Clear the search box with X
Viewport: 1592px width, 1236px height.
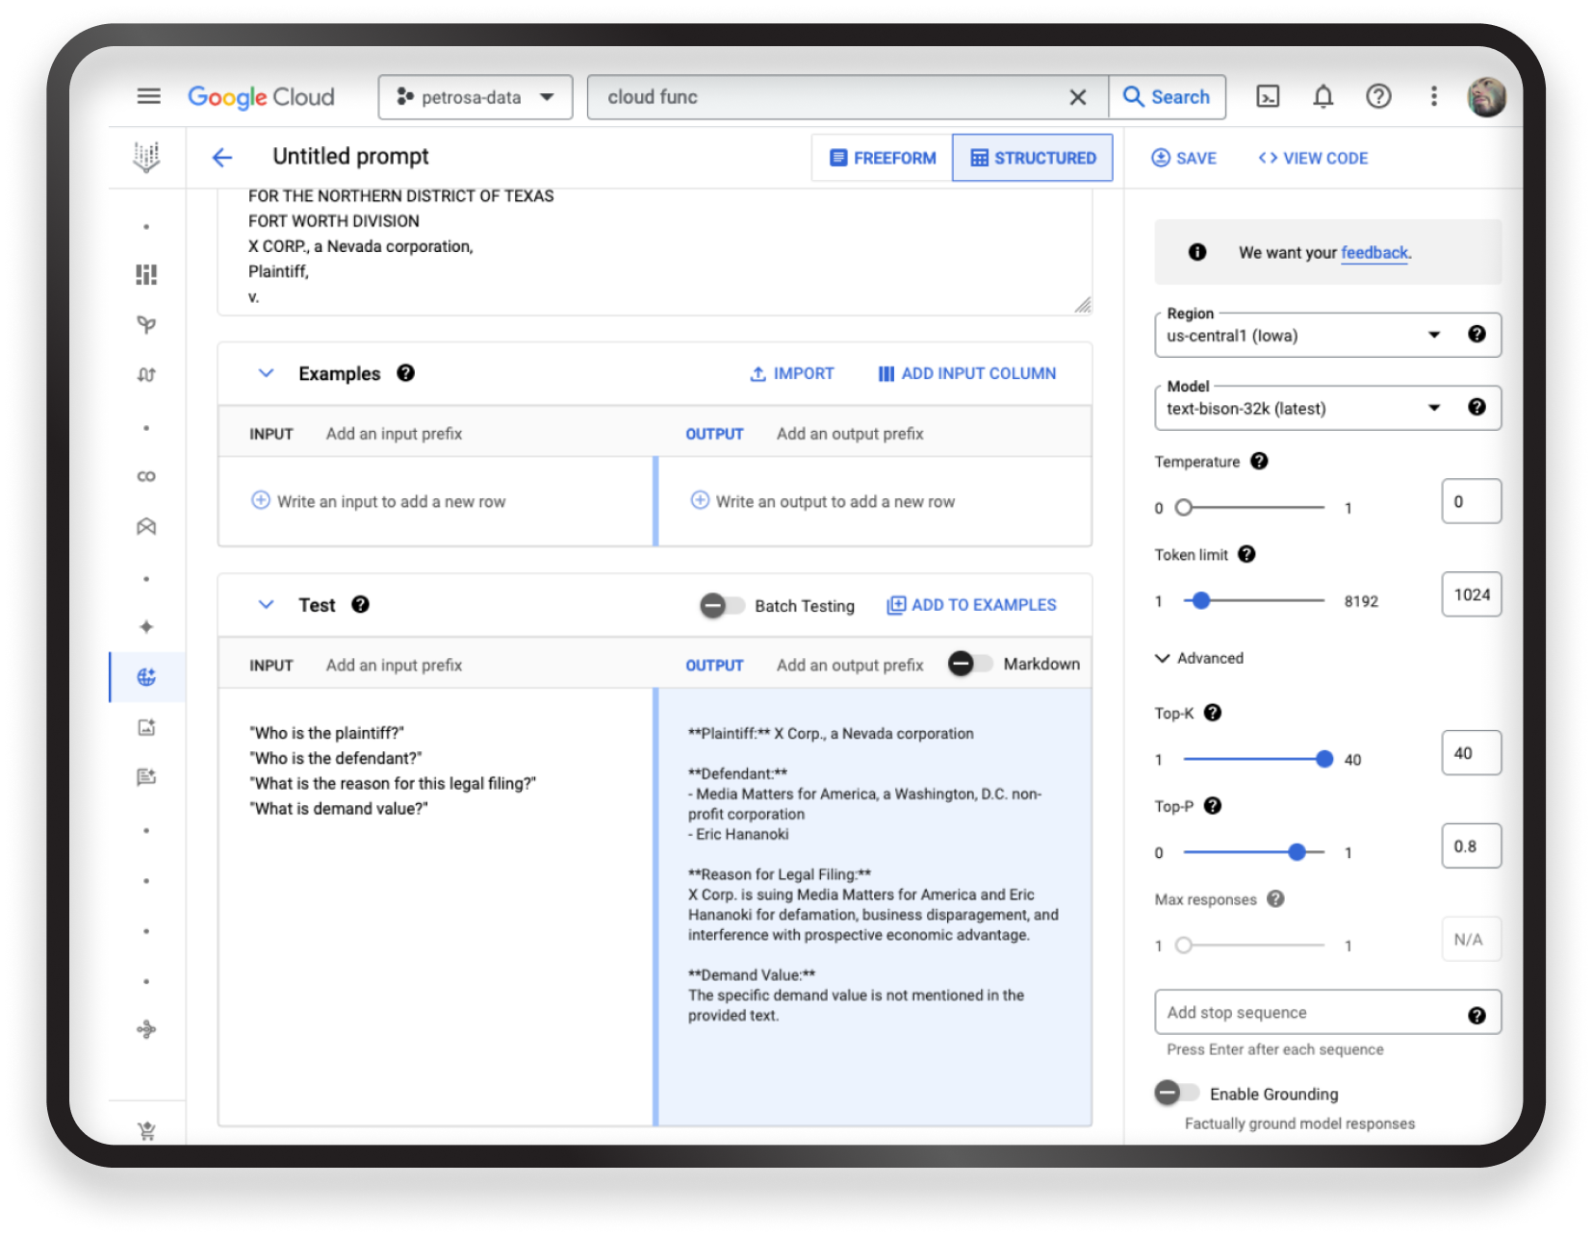pos(1078,97)
